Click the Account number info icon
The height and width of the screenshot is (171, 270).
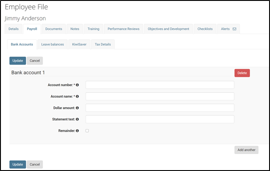pyautogui.click(x=78, y=85)
